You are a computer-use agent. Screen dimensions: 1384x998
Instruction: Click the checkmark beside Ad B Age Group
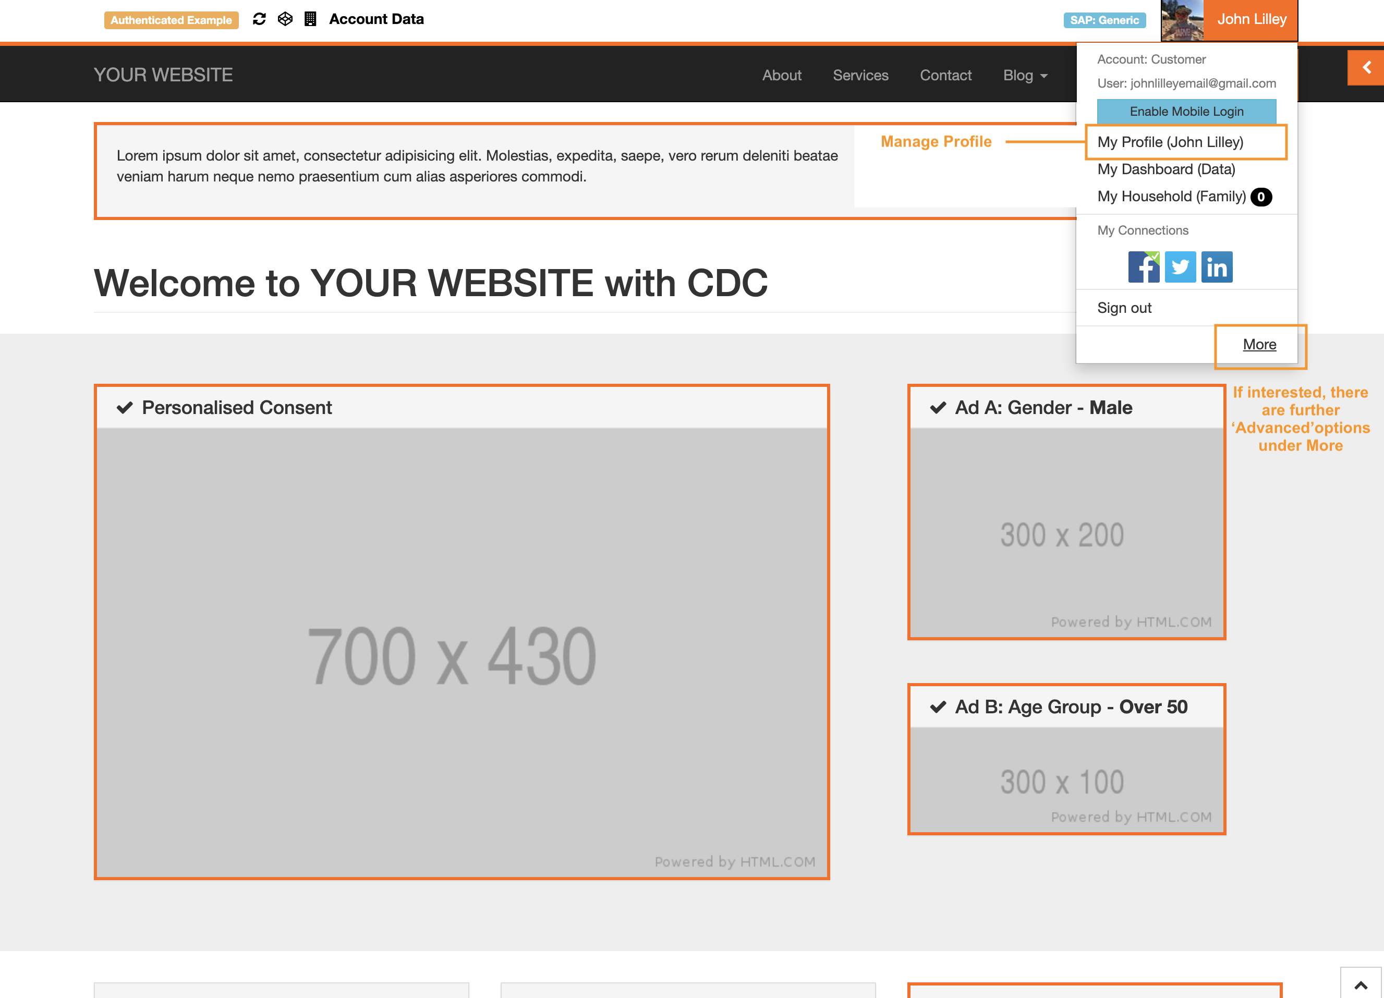(x=938, y=707)
